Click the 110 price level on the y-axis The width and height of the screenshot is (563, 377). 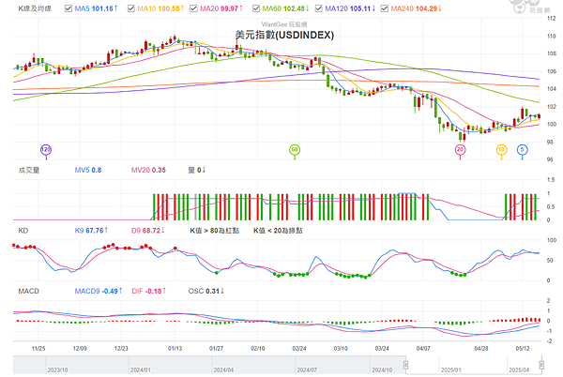point(551,37)
